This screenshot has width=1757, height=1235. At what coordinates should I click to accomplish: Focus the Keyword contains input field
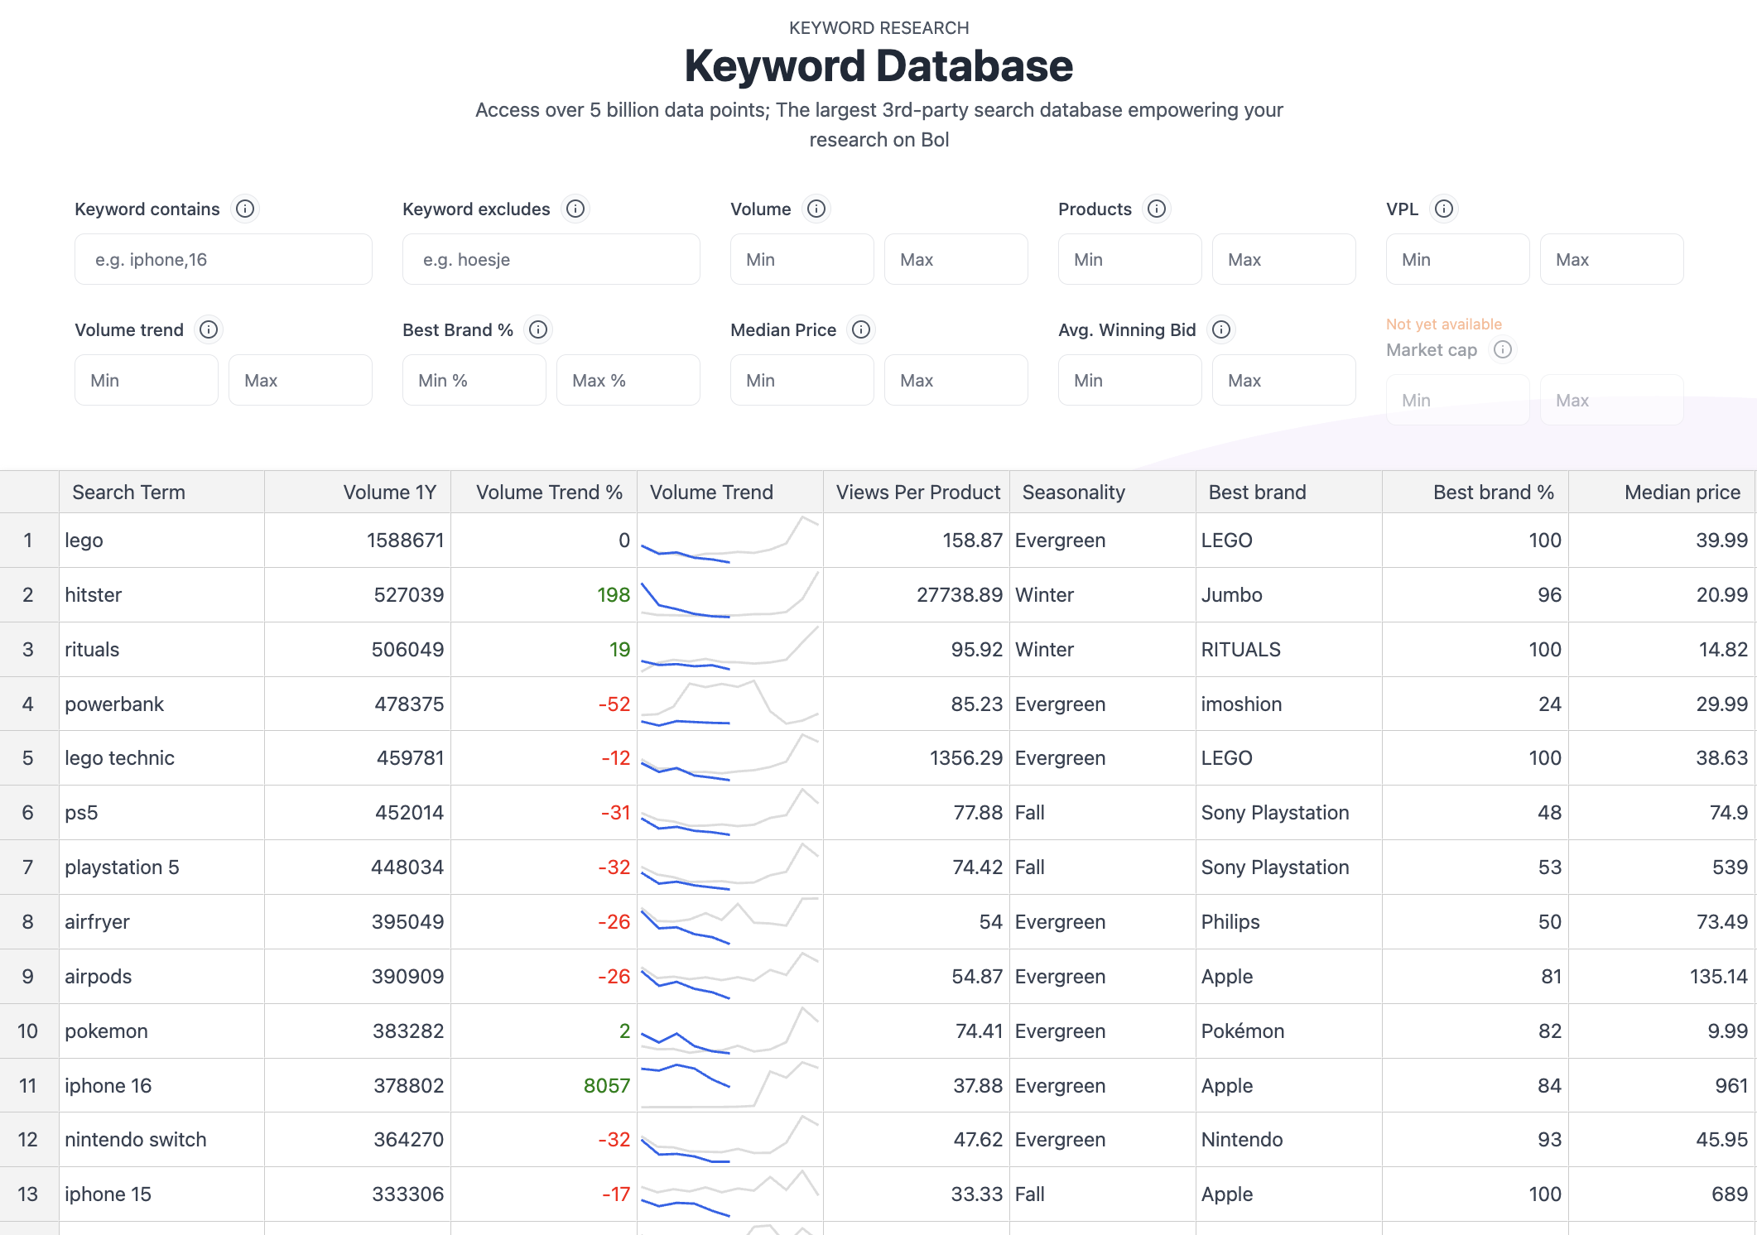[x=224, y=259]
